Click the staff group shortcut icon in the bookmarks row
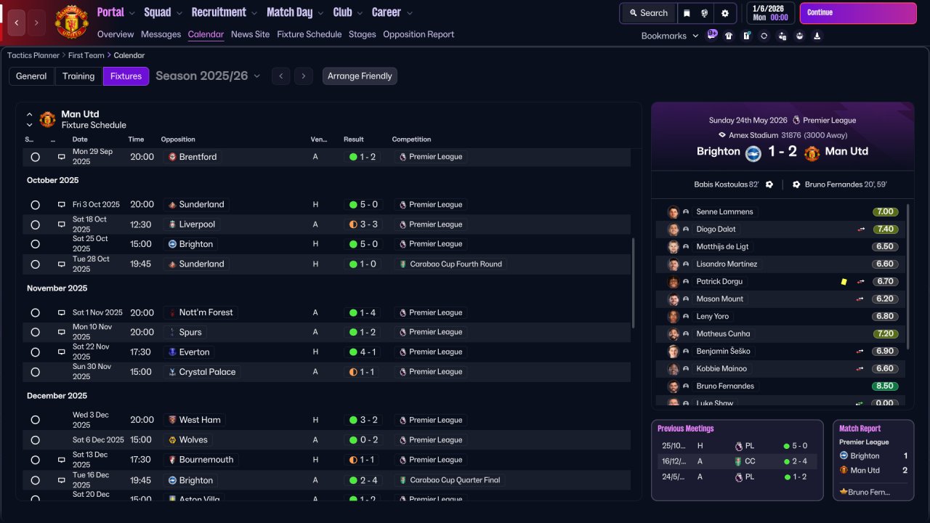 (800, 36)
